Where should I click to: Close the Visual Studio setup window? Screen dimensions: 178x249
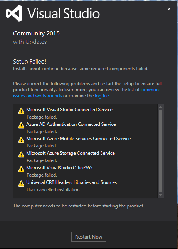coord(169,9)
